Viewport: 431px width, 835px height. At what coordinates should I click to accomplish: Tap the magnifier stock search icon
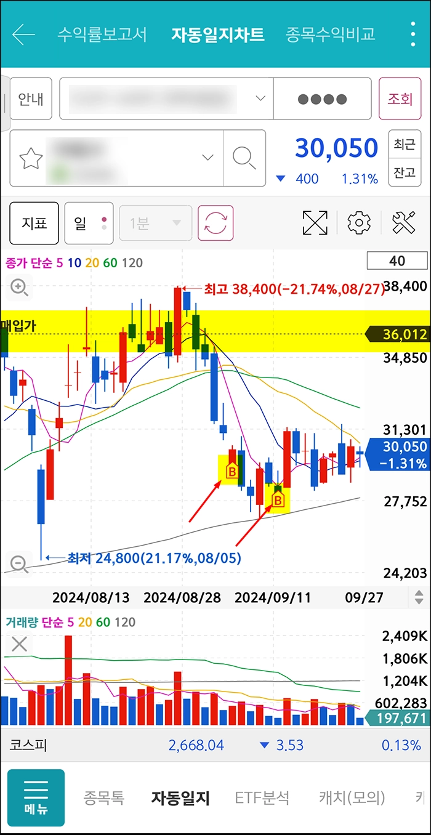244,158
